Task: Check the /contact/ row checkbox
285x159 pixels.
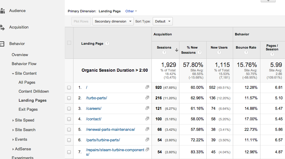Action: coord(69,119)
